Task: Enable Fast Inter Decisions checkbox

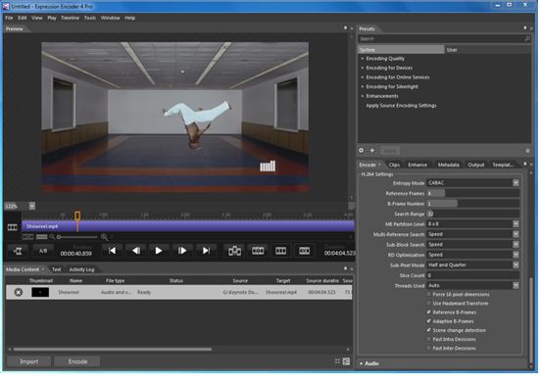Action: [428, 348]
